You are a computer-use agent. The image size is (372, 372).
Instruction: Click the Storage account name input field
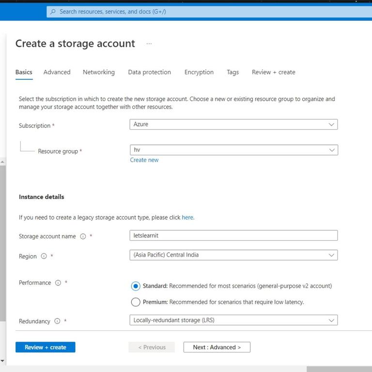233,235
